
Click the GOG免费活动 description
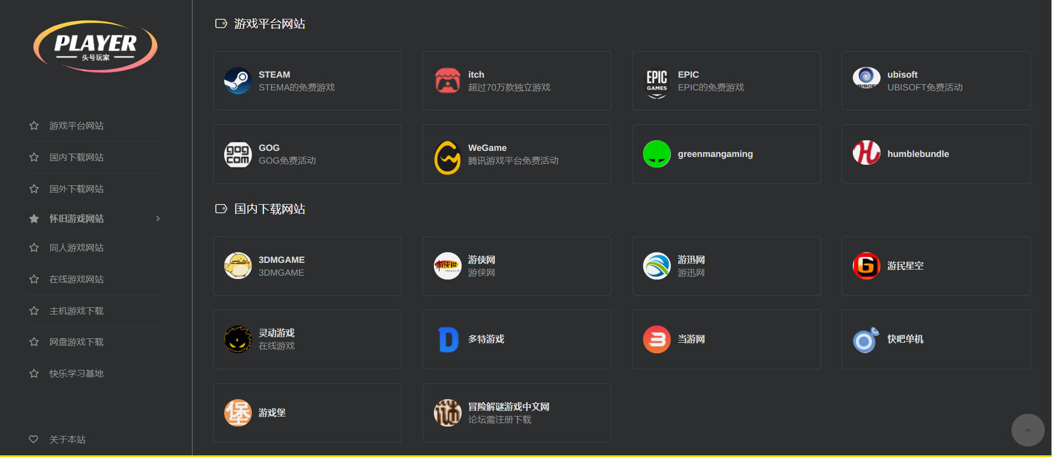287,160
